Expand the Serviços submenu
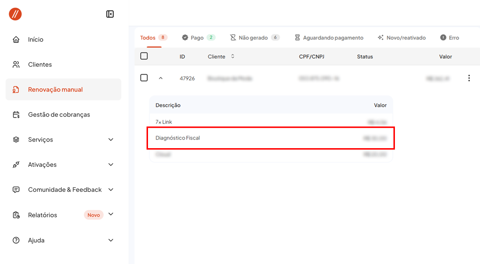The height and width of the screenshot is (264, 480). coord(111,140)
